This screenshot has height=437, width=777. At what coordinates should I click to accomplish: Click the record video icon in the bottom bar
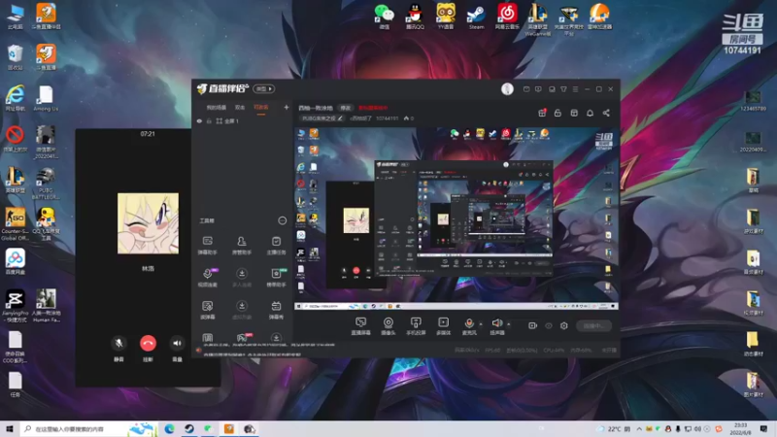click(x=532, y=325)
